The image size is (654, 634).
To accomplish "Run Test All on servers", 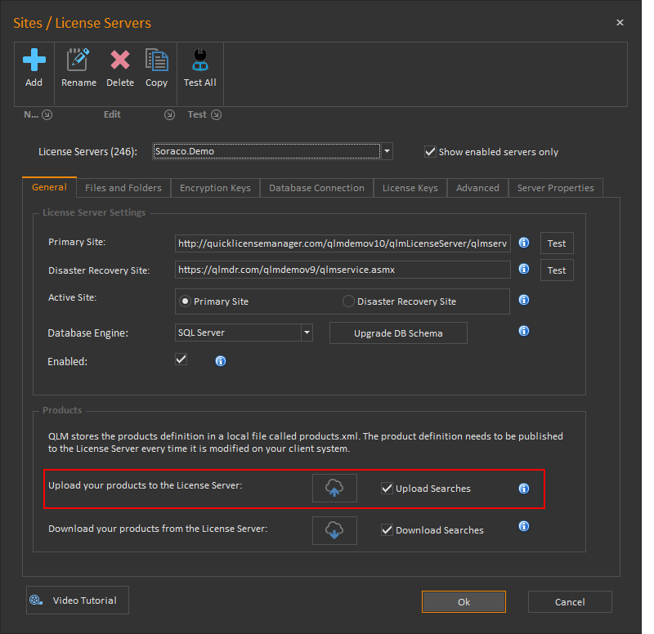I will tap(199, 68).
